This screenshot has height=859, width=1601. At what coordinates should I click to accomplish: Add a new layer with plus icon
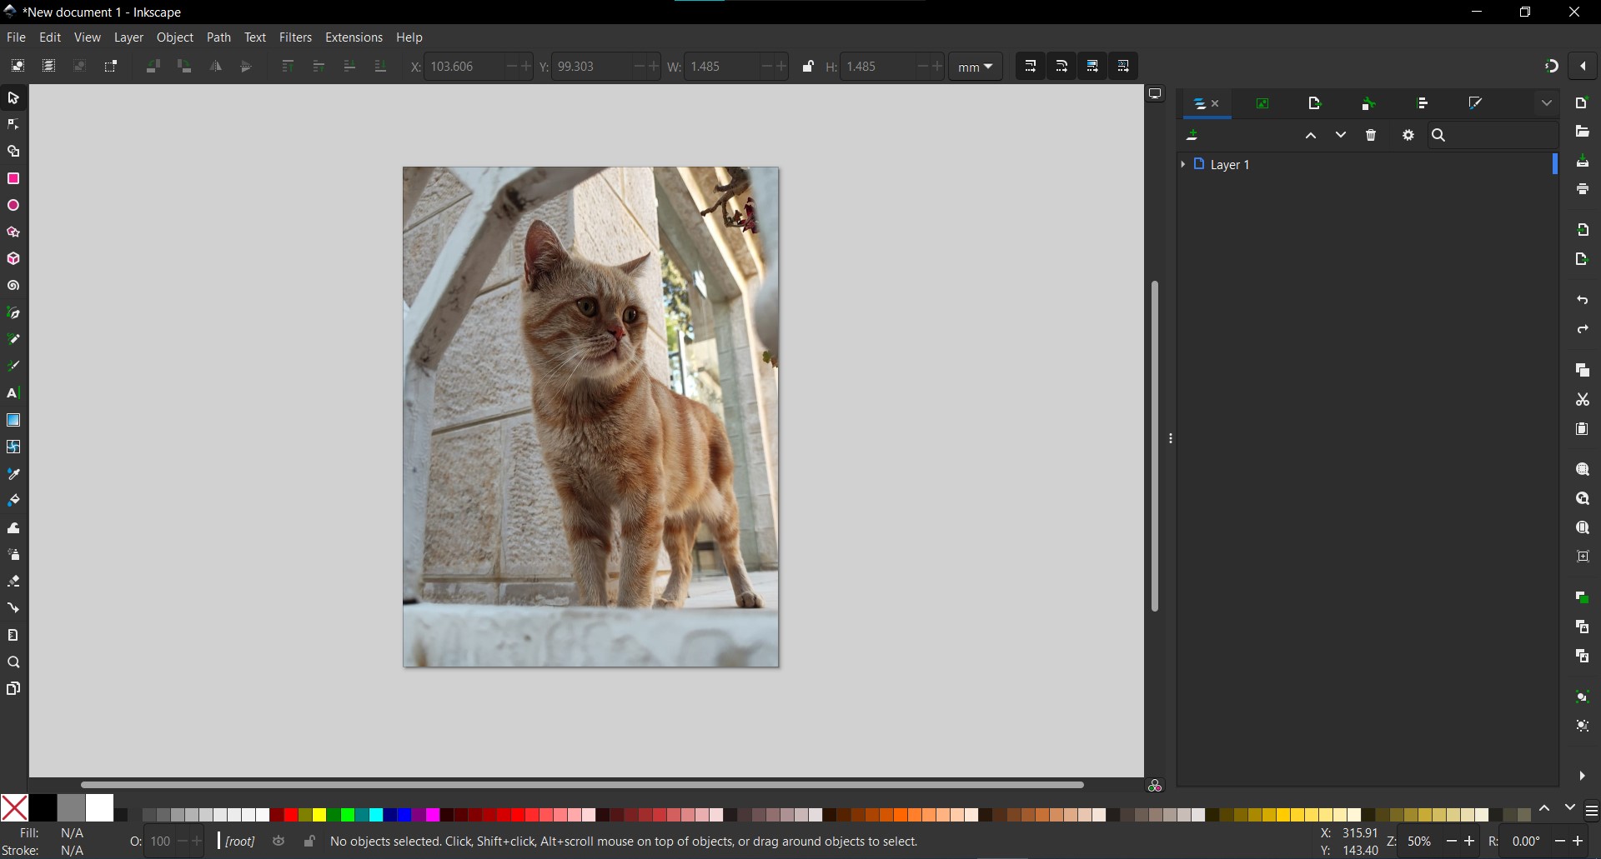[x=1193, y=135]
